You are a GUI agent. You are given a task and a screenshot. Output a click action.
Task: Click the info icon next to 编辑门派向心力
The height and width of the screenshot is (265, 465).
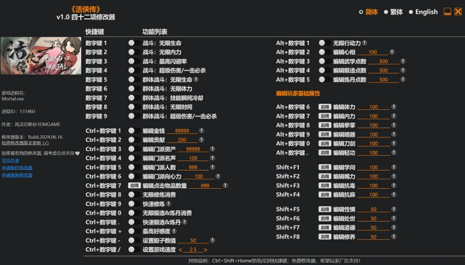[x=218, y=176]
